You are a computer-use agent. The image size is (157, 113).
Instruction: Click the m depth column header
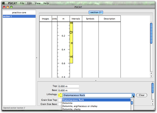tap(63, 19)
